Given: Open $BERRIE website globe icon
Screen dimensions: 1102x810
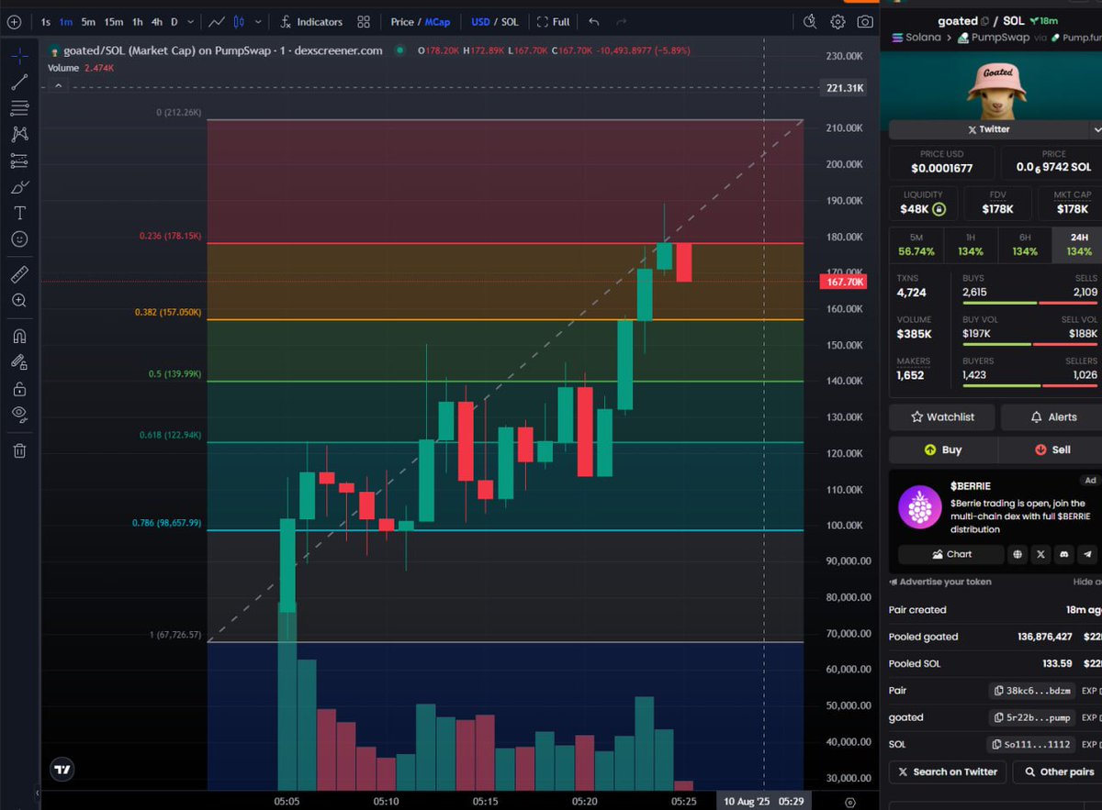Looking at the screenshot, I should click(1017, 554).
